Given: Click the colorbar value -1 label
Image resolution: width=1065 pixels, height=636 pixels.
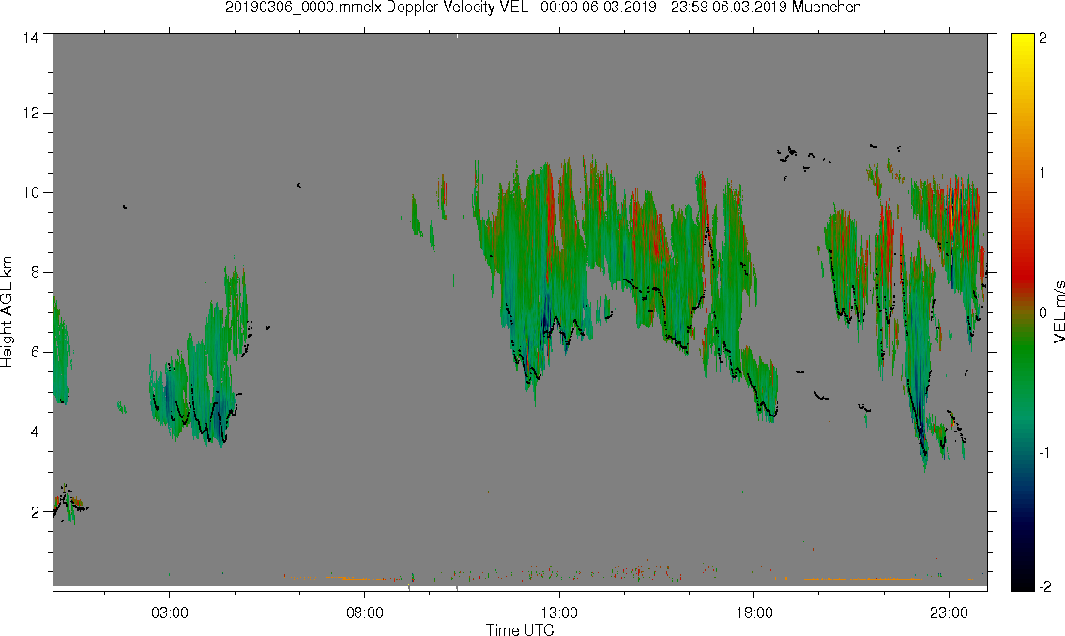Looking at the screenshot, I should pos(1044,453).
